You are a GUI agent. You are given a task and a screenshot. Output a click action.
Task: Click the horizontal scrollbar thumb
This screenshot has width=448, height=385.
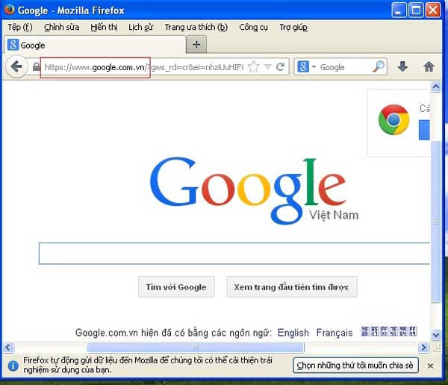point(196,348)
